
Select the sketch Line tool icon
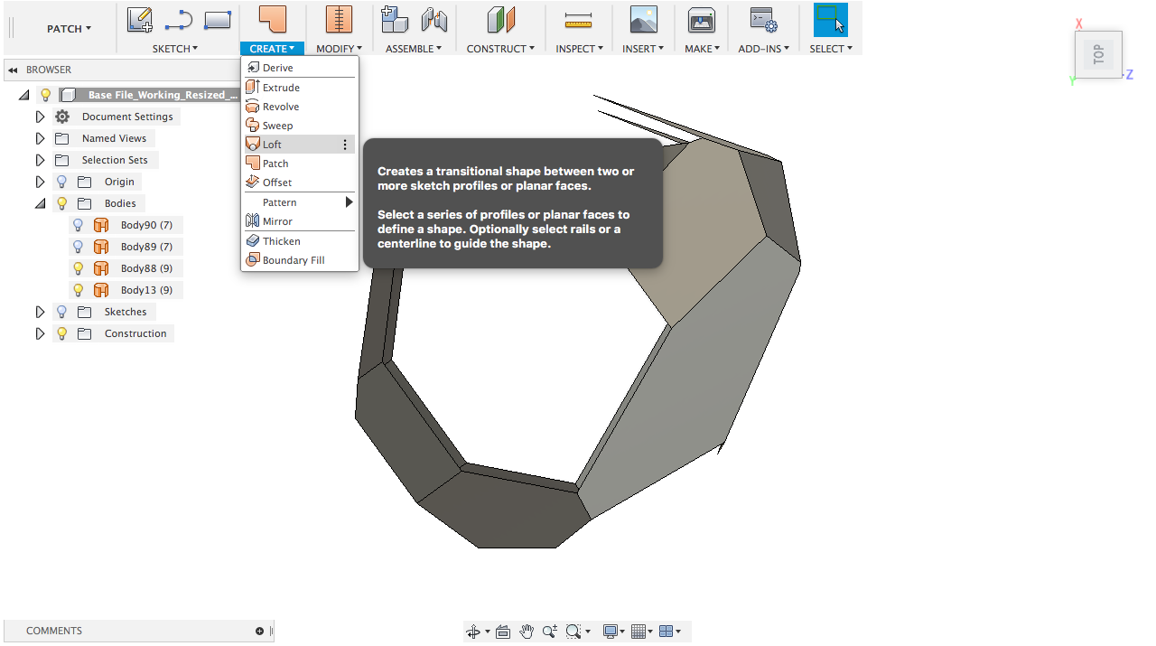click(179, 20)
